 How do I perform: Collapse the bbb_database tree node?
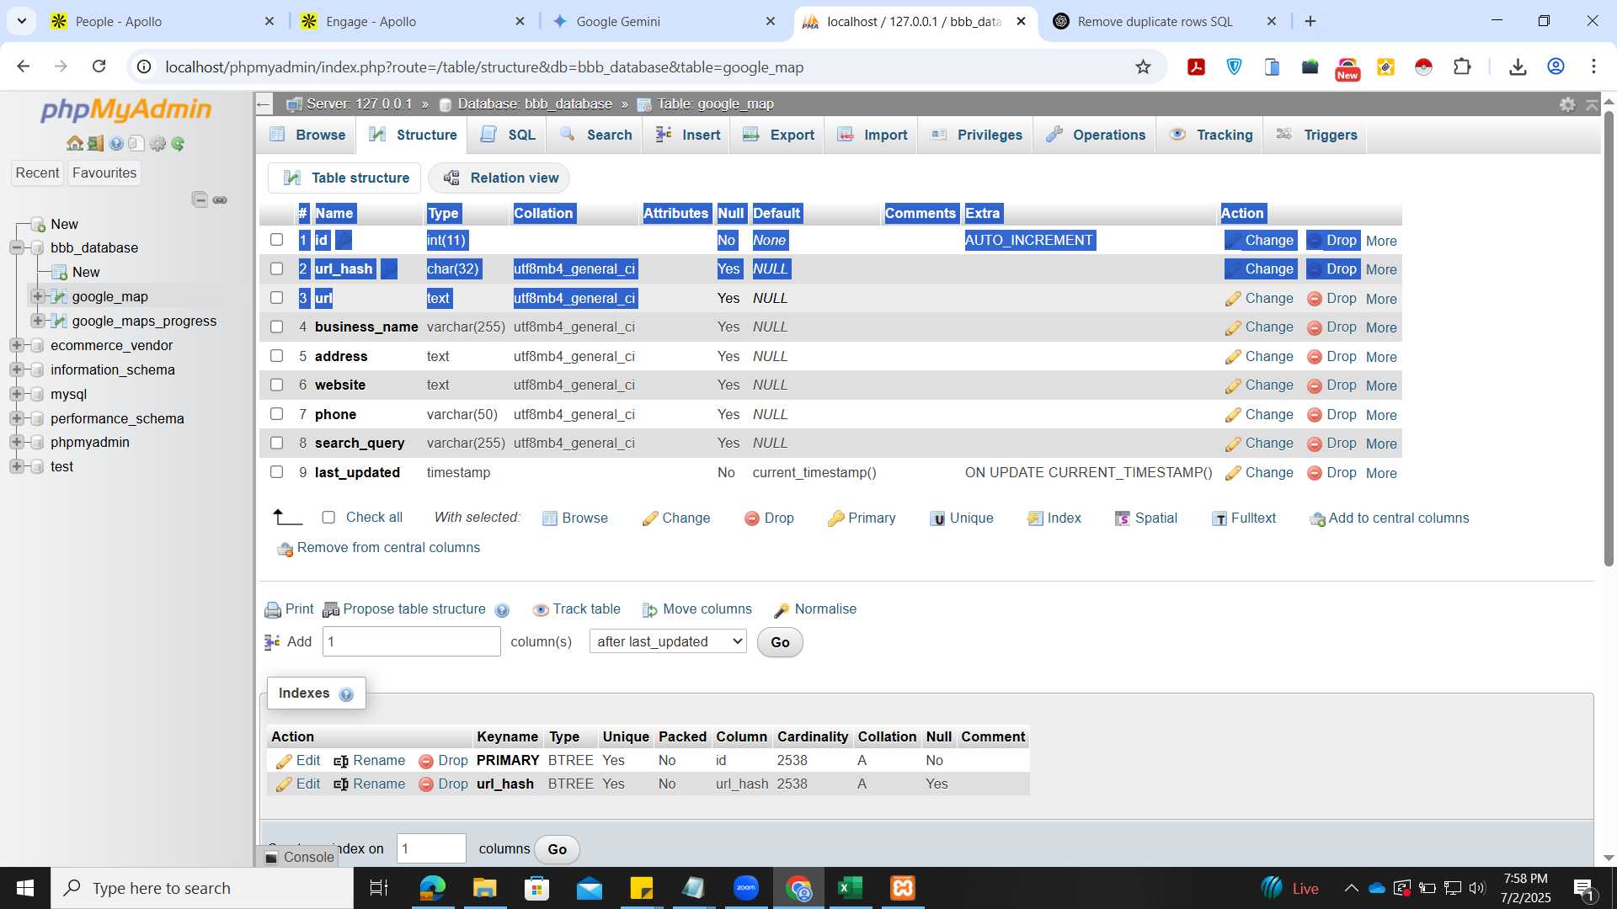[x=16, y=247]
